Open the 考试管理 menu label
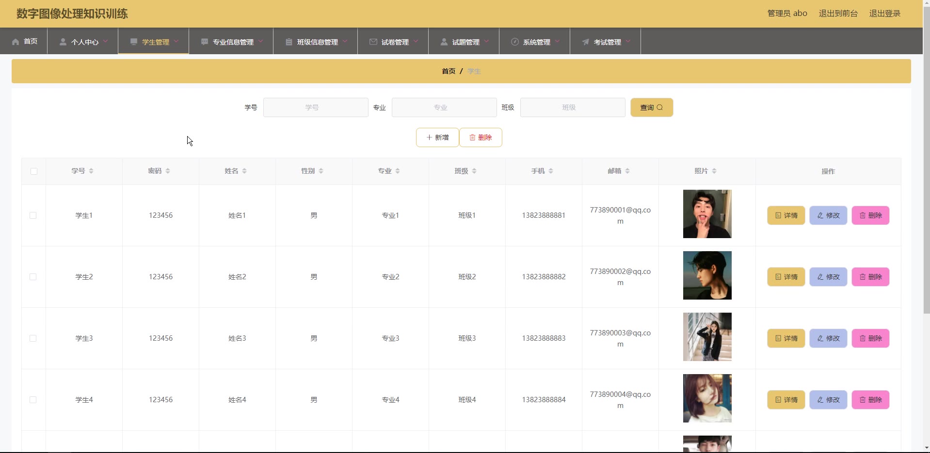930x453 pixels. tap(608, 42)
